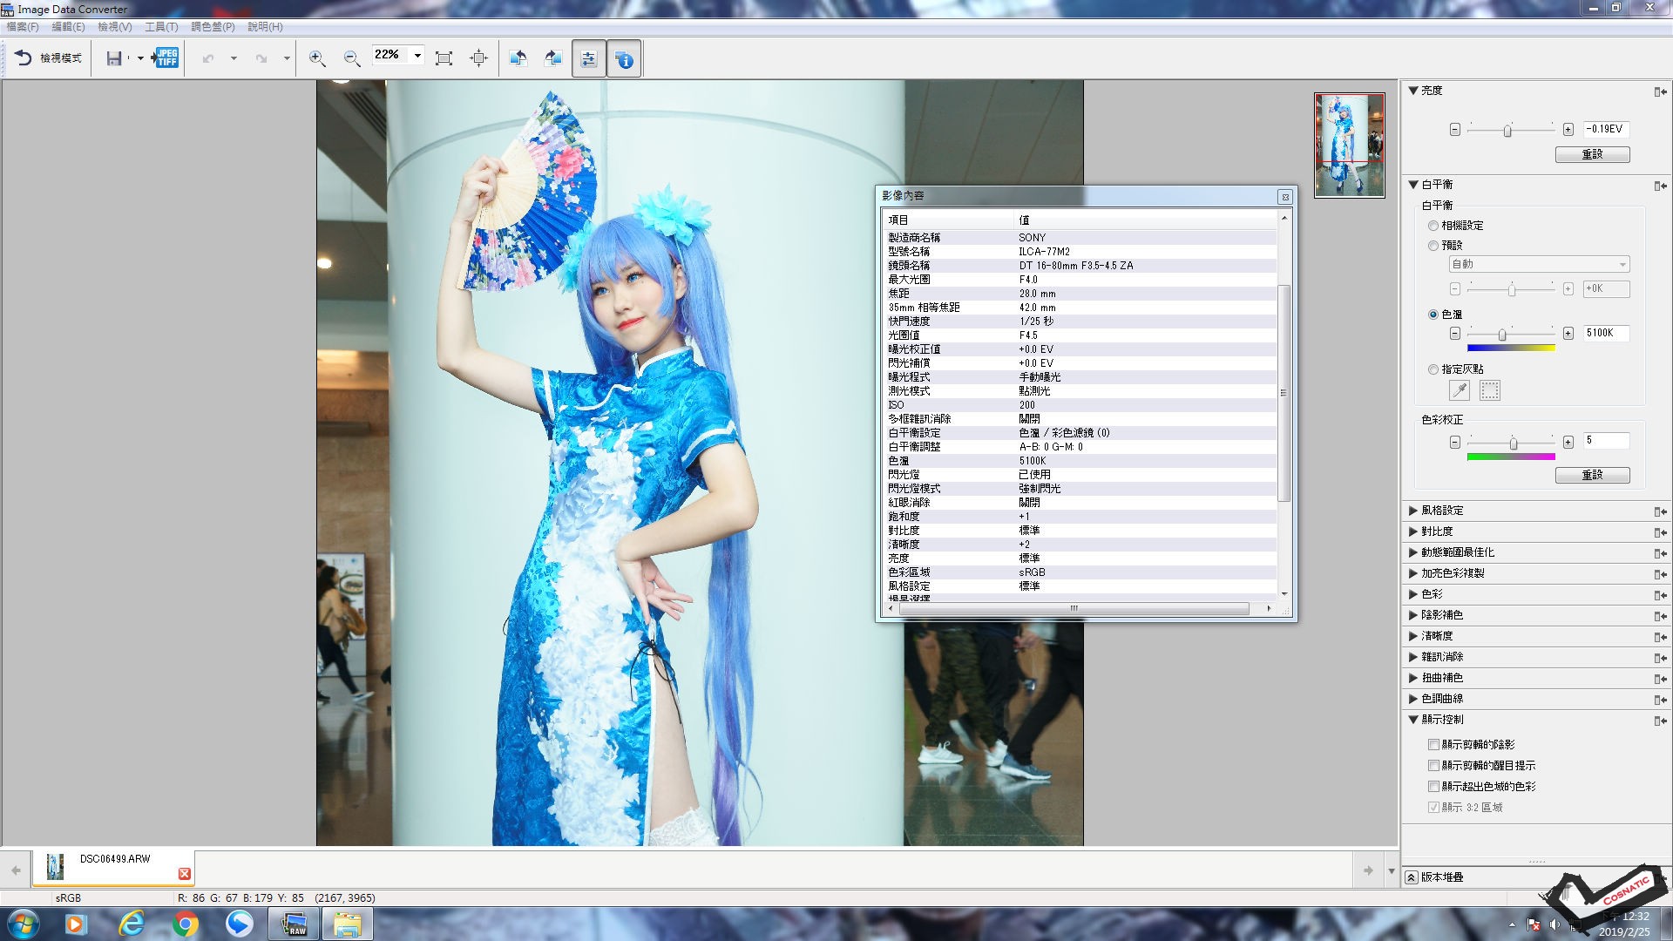Open the 調色盤(P) menu
The height and width of the screenshot is (941, 1673).
tap(213, 27)
